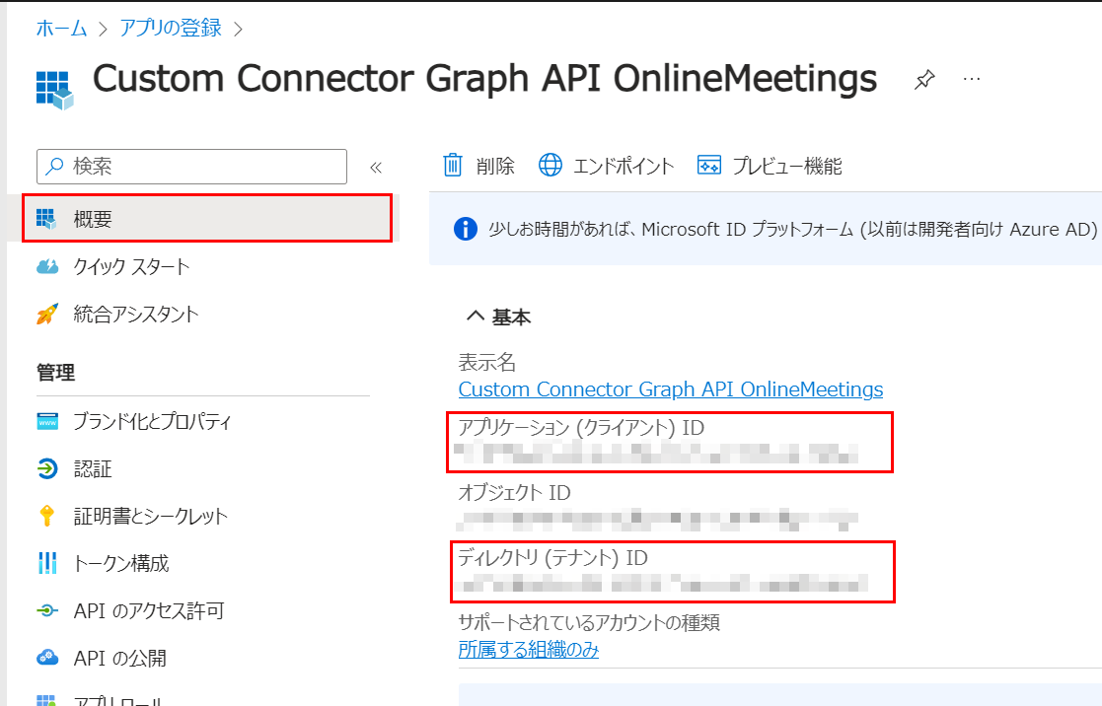Click the blurred オブジェクト ID value
This screenshot has width=1102, height=706.
tap(656, 519)
